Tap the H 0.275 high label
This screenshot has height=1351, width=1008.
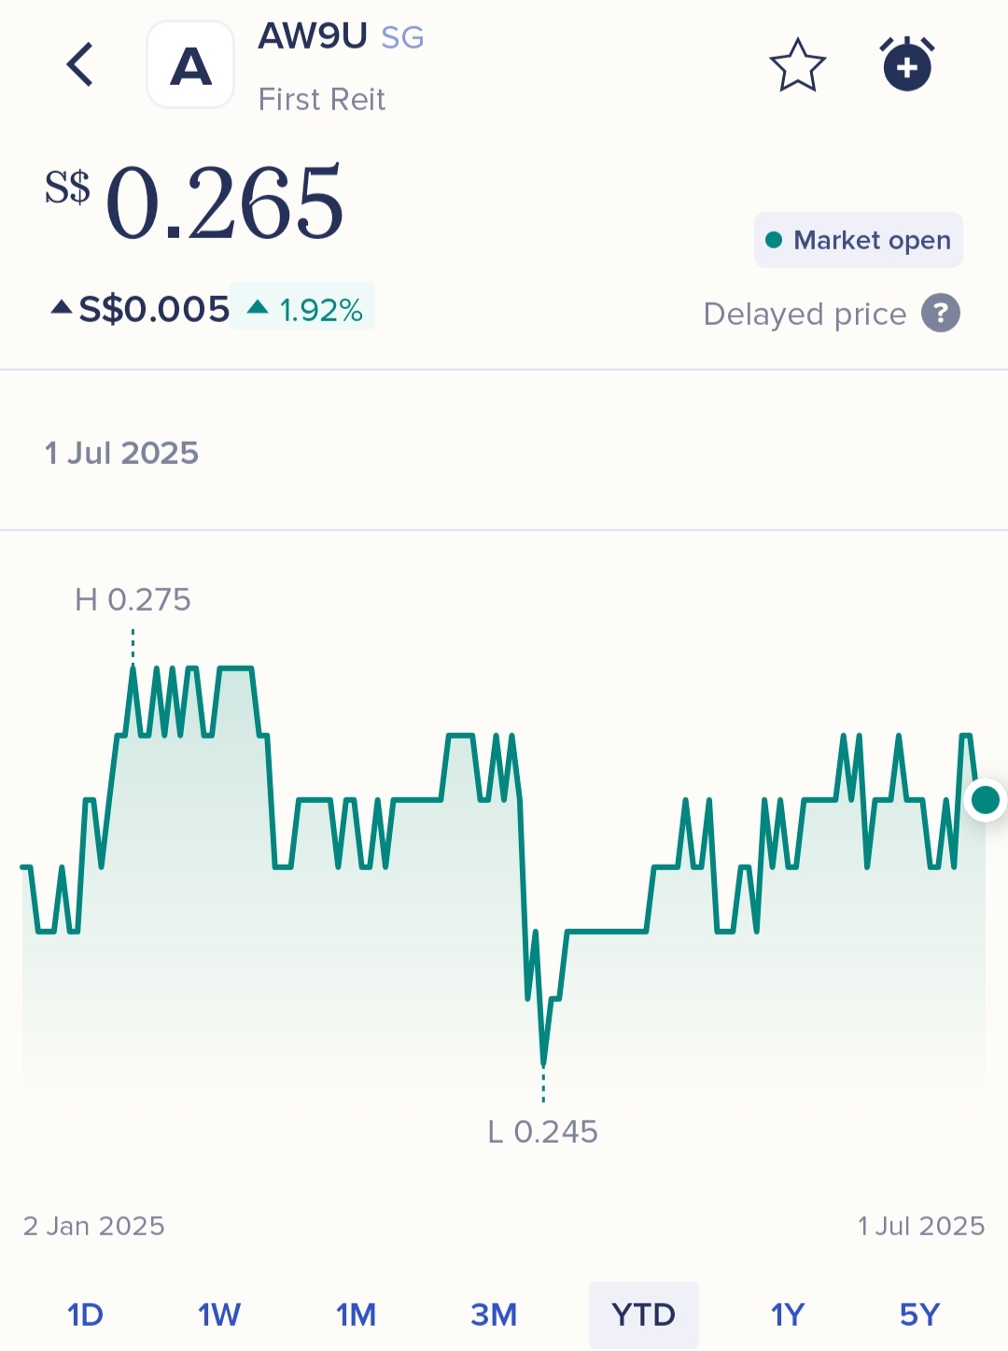coord(133,599)
